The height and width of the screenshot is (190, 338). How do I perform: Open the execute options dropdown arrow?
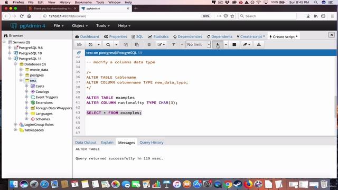click(226, 44)
